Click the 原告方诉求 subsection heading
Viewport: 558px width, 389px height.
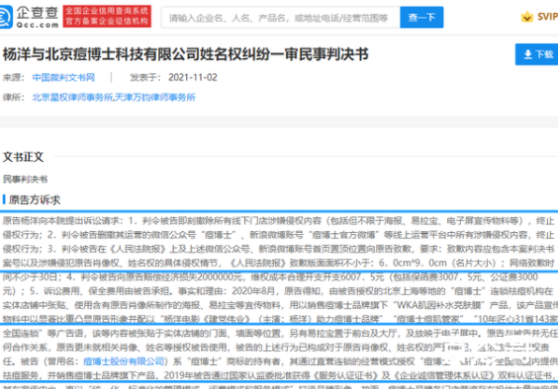click(35, 199)
